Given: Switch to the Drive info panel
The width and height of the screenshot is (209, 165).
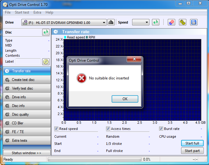Looking at the screenshot, I should pyautogui.click(x=27, y=97).
